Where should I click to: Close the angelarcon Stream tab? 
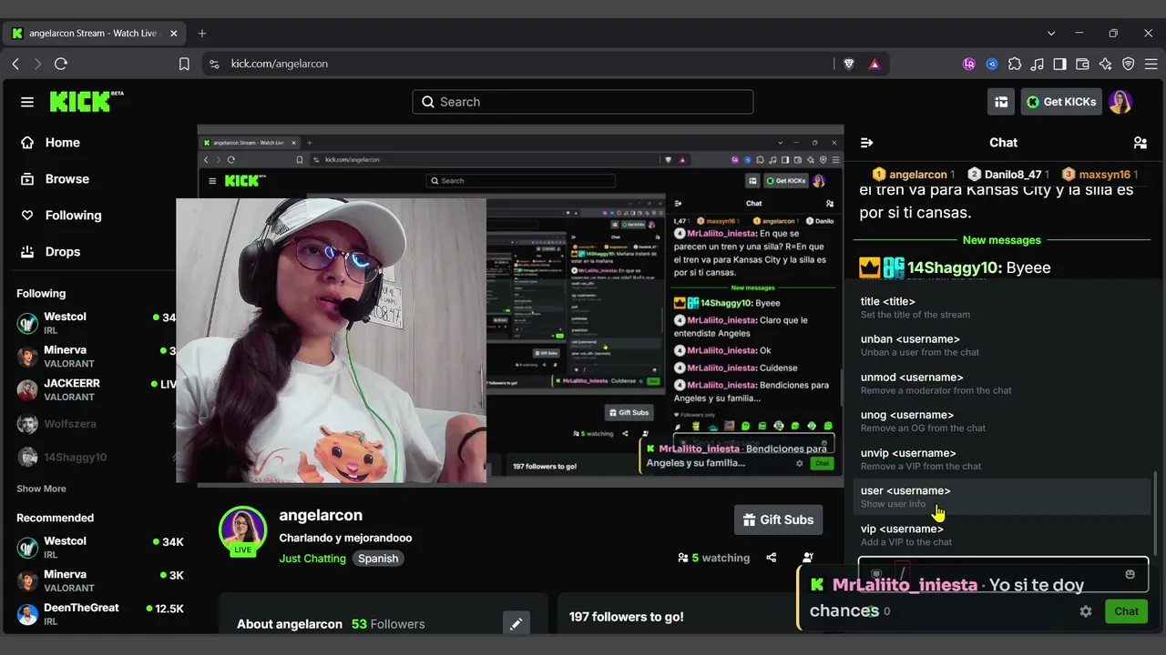pos(173,34)
